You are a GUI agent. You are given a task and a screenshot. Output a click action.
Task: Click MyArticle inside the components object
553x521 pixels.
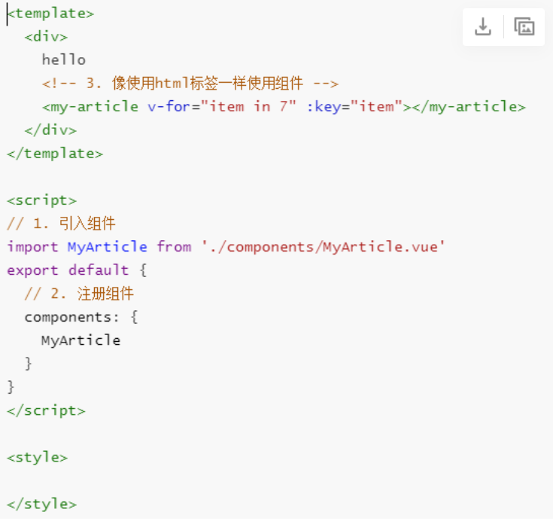pyautogui.click(x=81, y=340)
